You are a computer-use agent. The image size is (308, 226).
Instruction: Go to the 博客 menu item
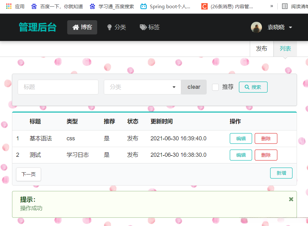point(82,27)
